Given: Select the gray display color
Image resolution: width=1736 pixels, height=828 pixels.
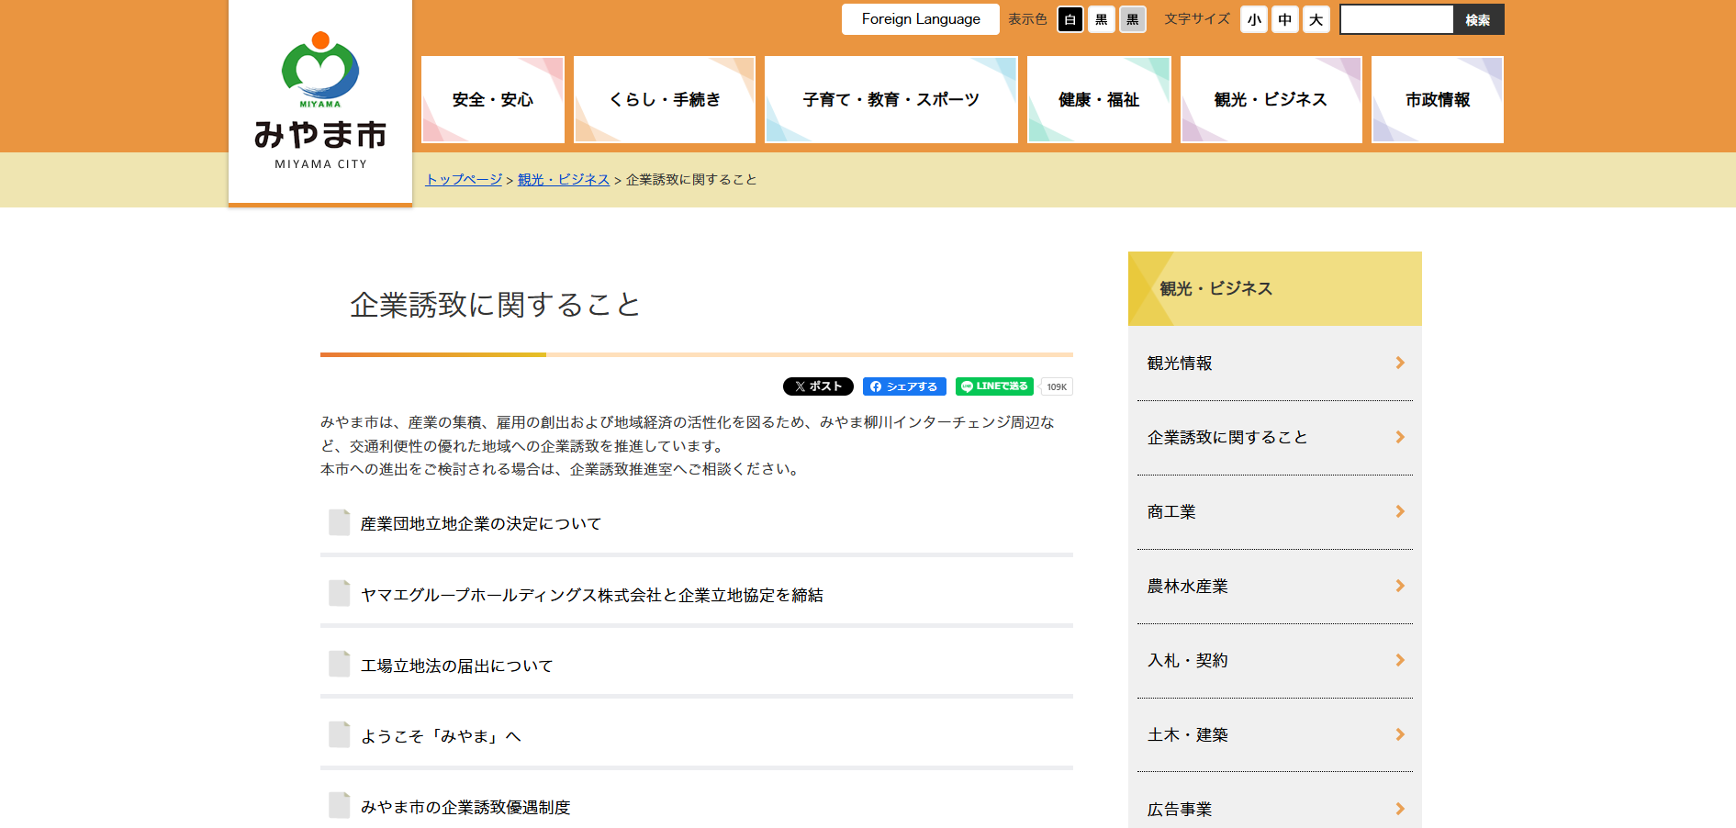Looking at the screenshot, I should pos(1133,19).
